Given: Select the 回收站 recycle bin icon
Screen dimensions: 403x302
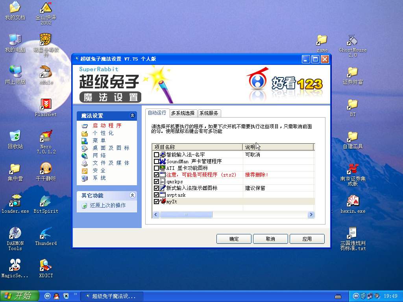Looking at the screenshot, I should click(15, 140).
